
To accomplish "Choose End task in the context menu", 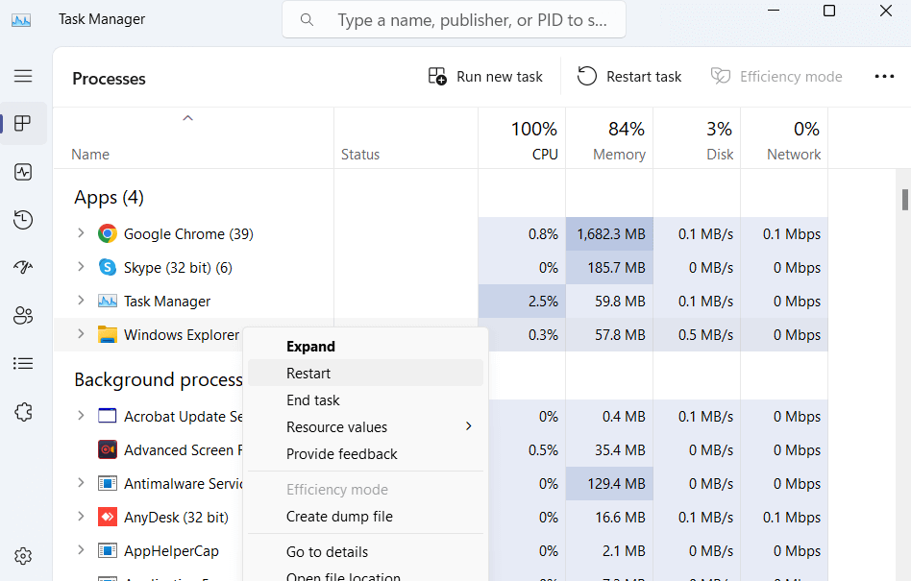I will [x=365, y=399].
